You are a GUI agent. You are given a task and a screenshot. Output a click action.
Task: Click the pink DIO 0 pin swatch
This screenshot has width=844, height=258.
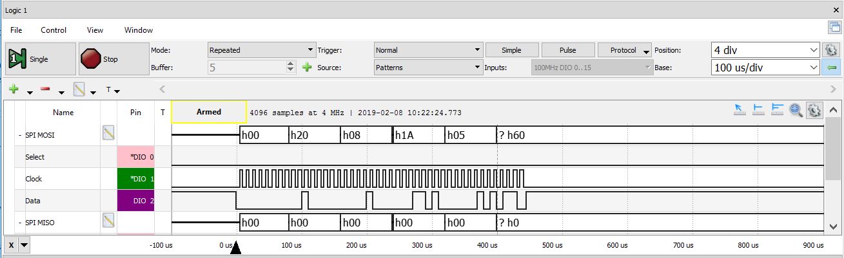click(x=136, y=157)
